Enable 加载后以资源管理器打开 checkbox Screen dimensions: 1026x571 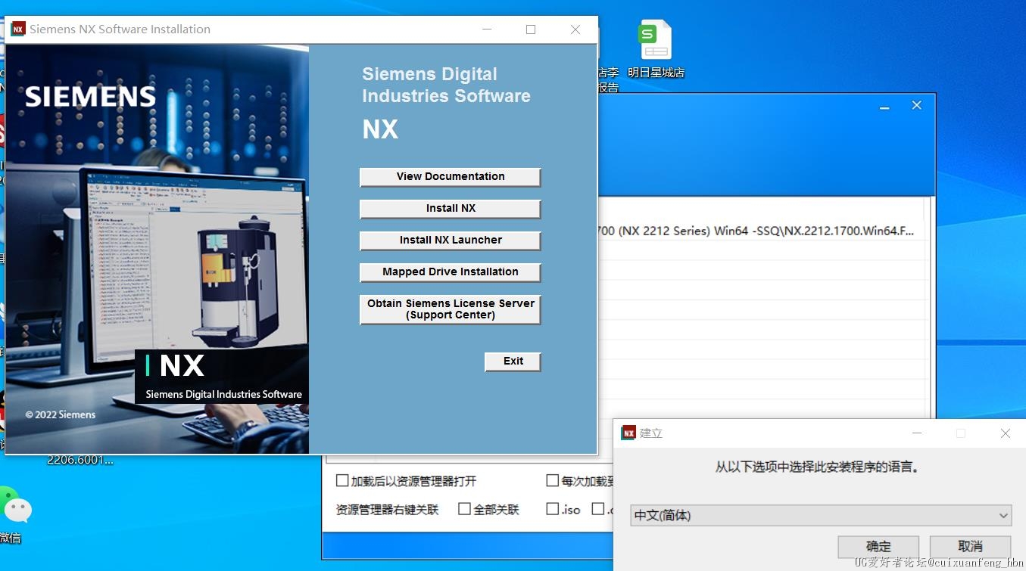click(x=342, y=481)
